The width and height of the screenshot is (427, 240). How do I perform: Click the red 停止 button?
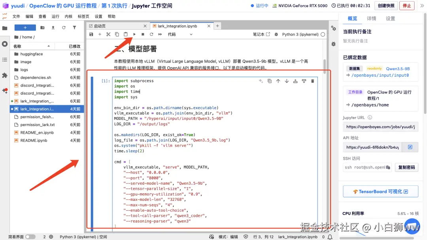coord(407,6)
